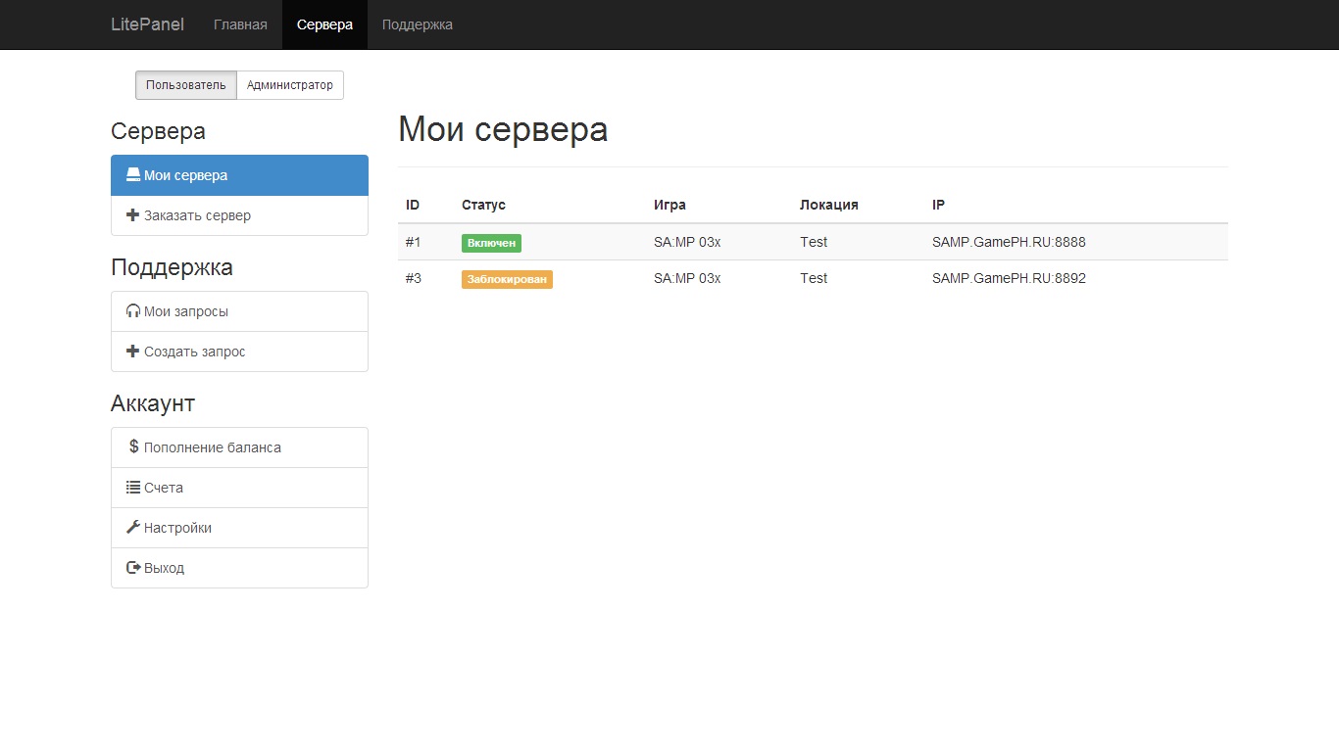Click Test location in server #1 row
The height and width of the screenshot is (752, 1339).
pyautogui.click(x=814, y=242)
